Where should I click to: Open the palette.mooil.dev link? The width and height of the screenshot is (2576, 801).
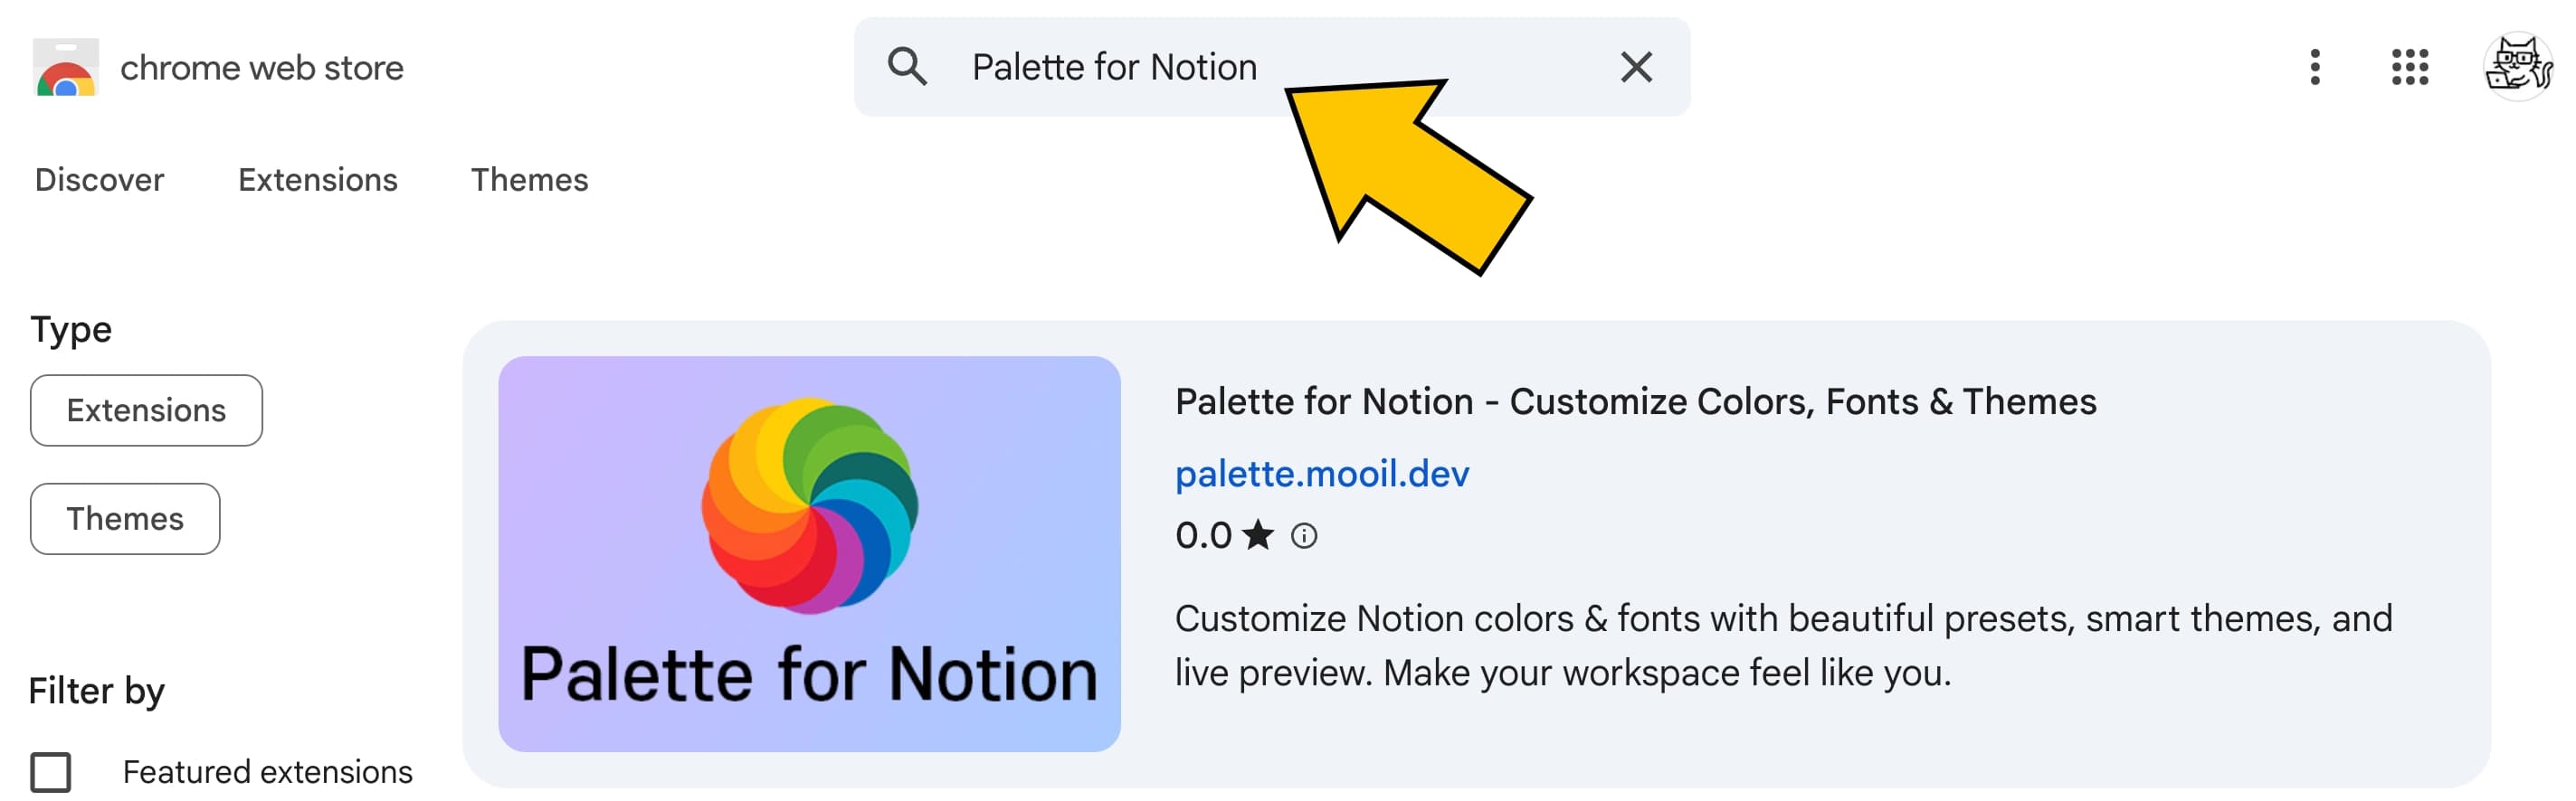[x=1323, y=474]
